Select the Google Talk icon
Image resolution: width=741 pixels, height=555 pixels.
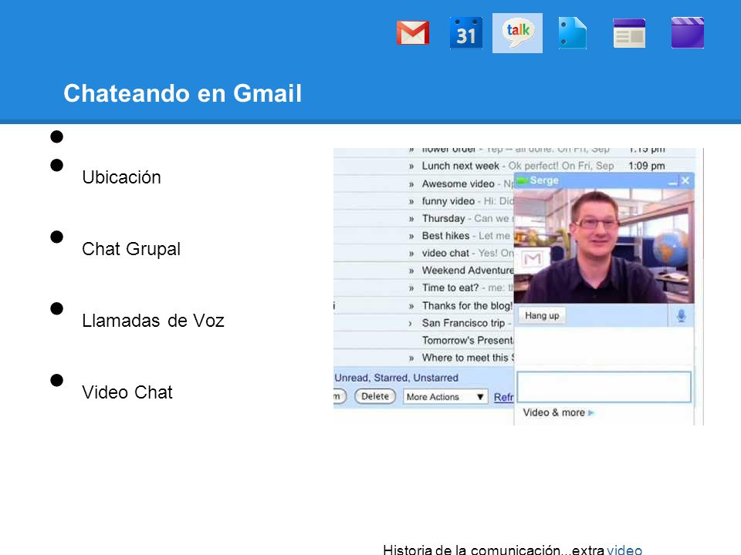click(517, 33)
